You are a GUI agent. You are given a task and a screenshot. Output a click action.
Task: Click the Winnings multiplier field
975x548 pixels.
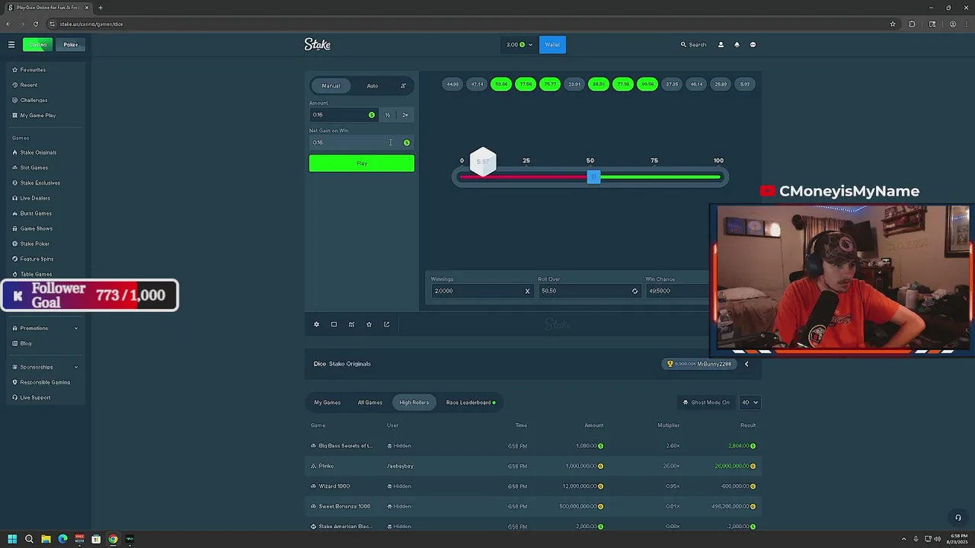click(481, 291)
